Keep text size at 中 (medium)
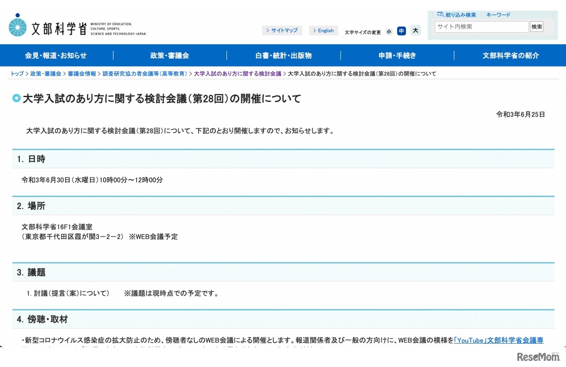This screenshot has height=367, width=566. click(402, 31)
